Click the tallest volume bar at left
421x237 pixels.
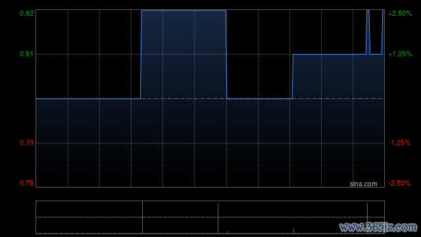142,217
